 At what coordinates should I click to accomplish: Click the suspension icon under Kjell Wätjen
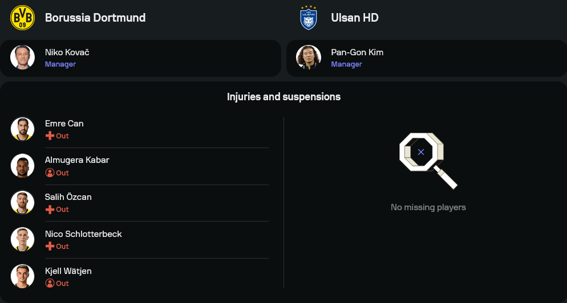tap(50, 283)
